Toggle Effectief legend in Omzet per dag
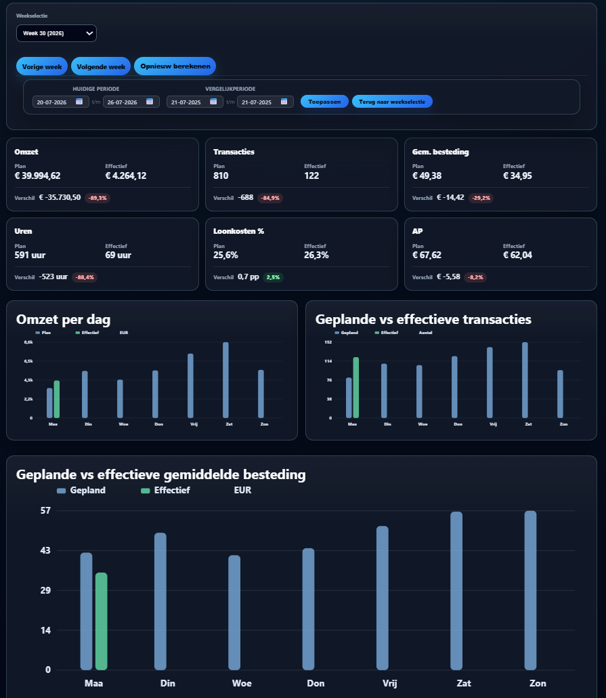Screen dimensions: 606x698 click(87, 333)
